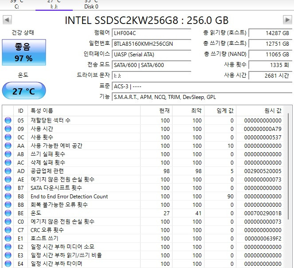
Task: Click the blue status icon for attribute C0
Action: [8, 222]
